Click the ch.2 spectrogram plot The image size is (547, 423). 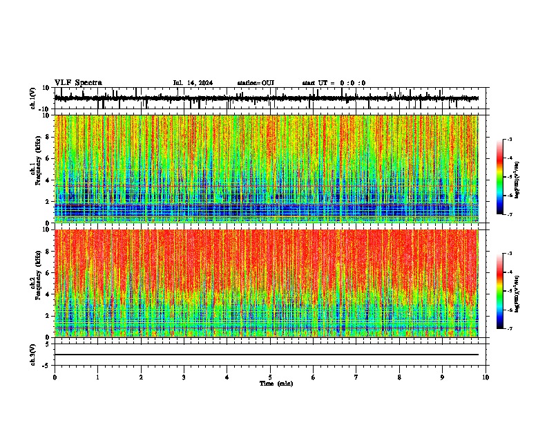(267, 283)
